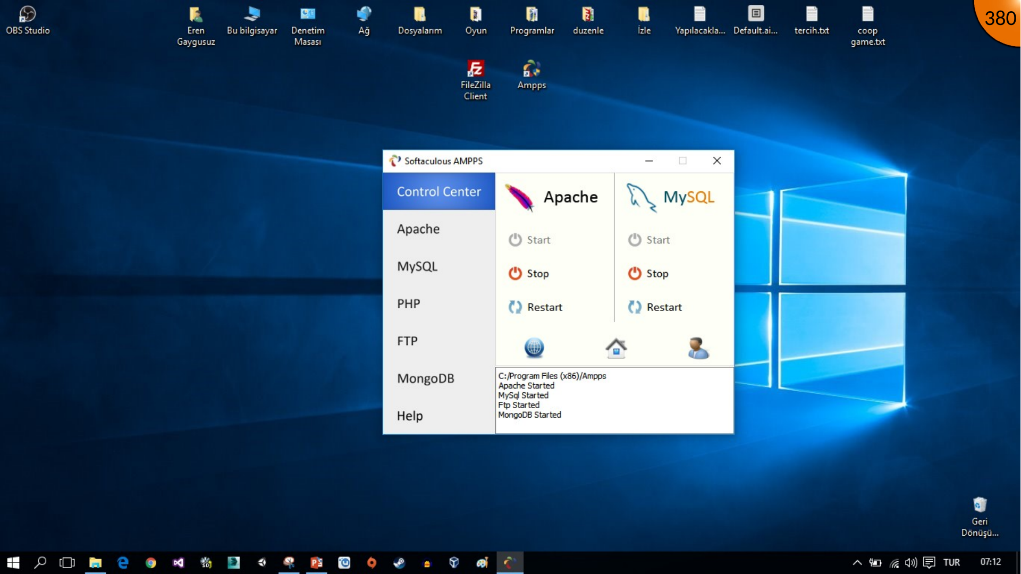Image resolution: width=1021 pixels, height=574 pixels.
Task: Select the FileZilla Client desktop icon
Action: (476, 80)
